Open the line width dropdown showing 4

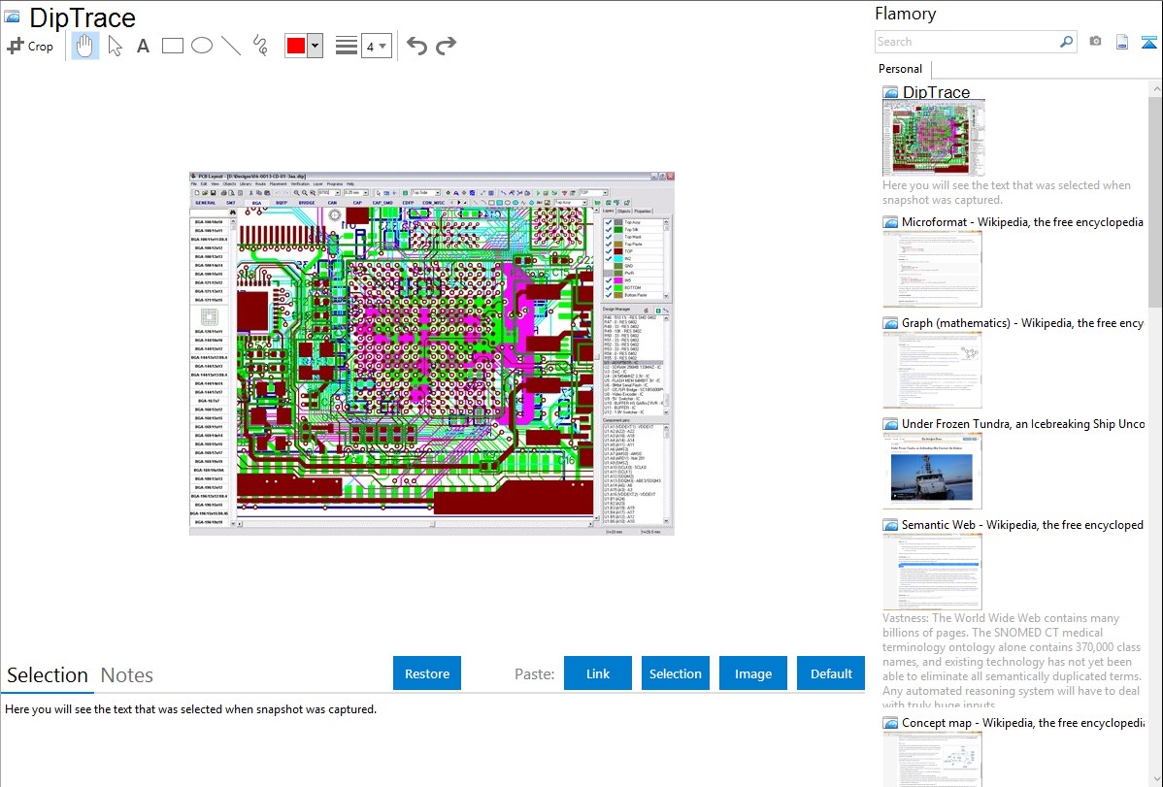coord(376,46)
